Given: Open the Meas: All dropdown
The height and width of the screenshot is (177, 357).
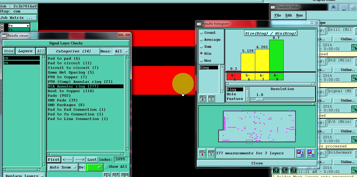Looking at the screenshot, I should tap(121, 51).
